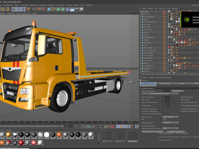Select the Rotate tool in top toolbar
Screen dimensions: 199x149
[x=3, y=10]
